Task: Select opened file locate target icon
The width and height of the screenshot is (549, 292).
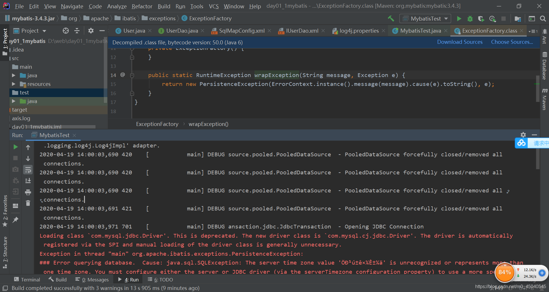Action: (66, 31)
